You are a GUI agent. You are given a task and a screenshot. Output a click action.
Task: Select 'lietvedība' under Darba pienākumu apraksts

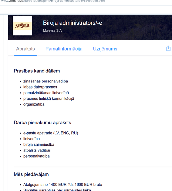[x=32, y=139]
